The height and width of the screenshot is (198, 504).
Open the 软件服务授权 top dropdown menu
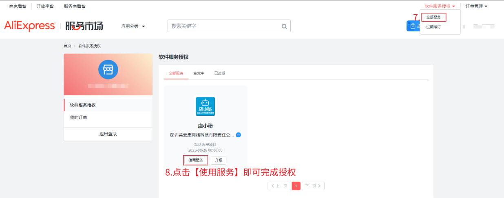[x=440, y=6]
